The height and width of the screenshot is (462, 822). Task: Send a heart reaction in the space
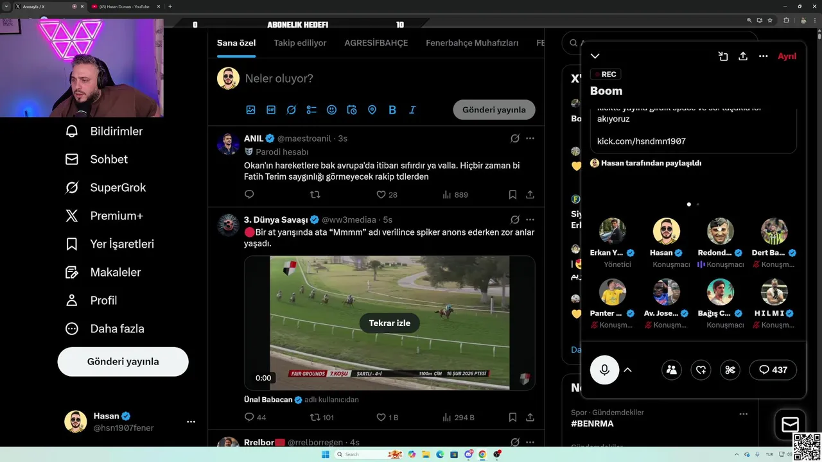point(701,370)
